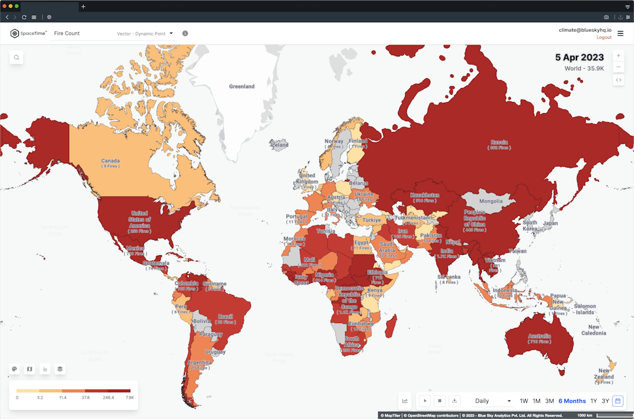Image resolution: width=634 pixels, height=419 pixels.
Task: Open the basemap style icon
Action: (29, 369)
